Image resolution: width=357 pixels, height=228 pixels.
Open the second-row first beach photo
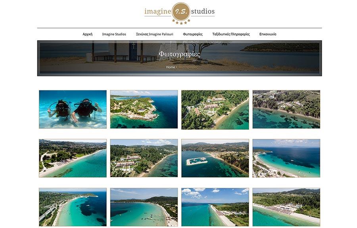coord(73,158)
